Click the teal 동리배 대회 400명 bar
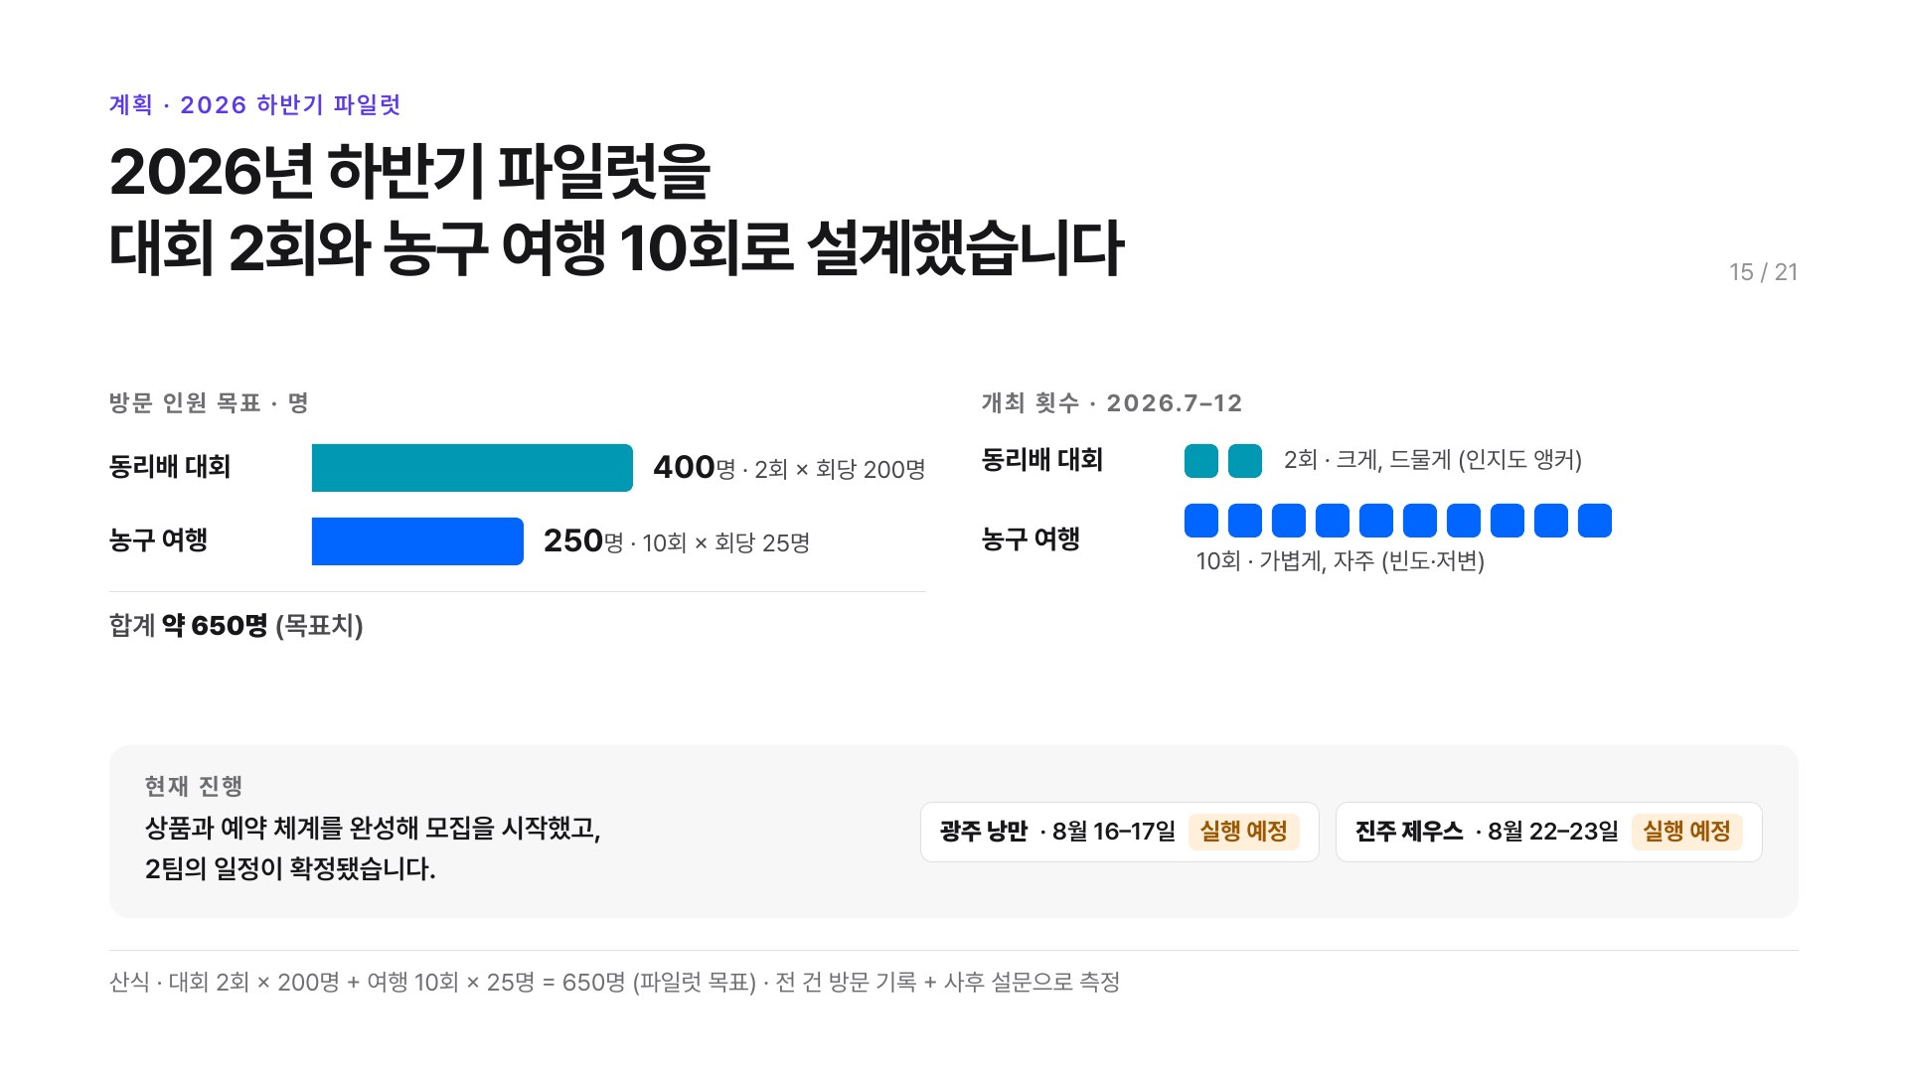This screenshot has width=1908, height=1073. point(472,468)
